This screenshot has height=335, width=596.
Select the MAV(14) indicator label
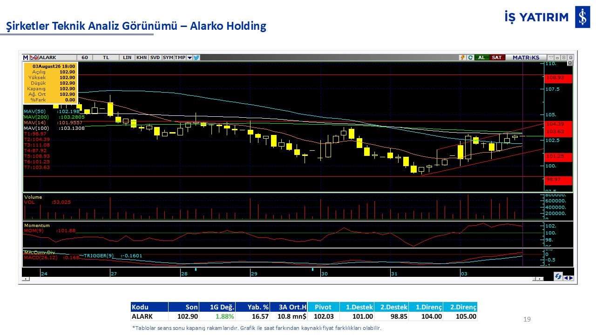(54, 123)
